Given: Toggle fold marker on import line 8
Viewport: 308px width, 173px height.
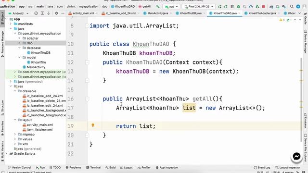Looking at the screenshot, I should [x=87, y=25].
